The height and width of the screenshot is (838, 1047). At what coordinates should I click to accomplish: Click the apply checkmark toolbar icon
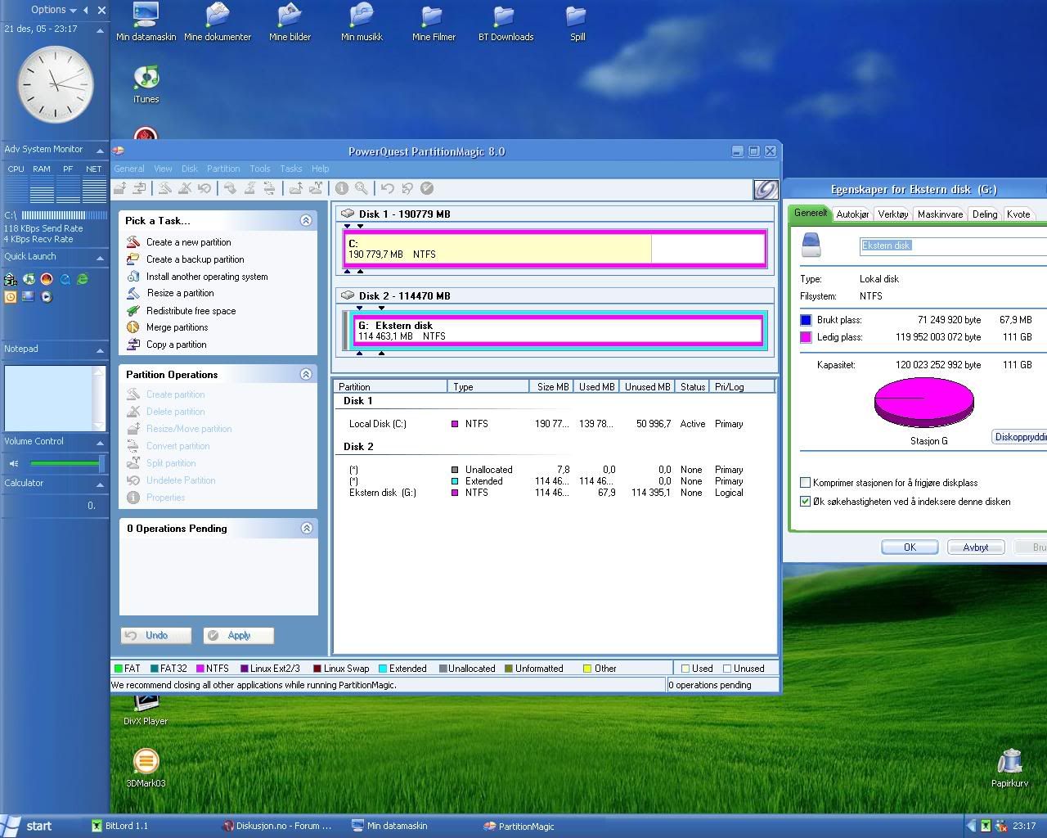point(427,188)
